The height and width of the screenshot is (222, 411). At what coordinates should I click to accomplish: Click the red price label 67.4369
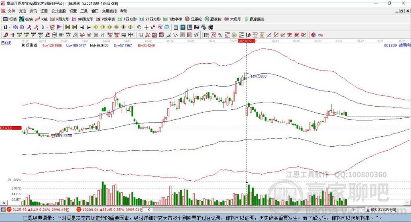(11, 128)
